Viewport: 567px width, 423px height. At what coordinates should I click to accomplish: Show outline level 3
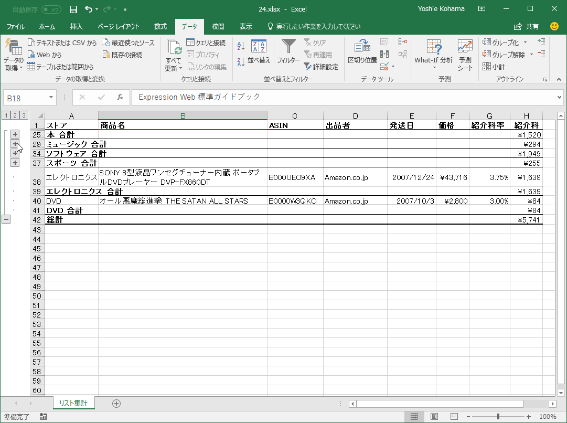click(x=24, y=115)
